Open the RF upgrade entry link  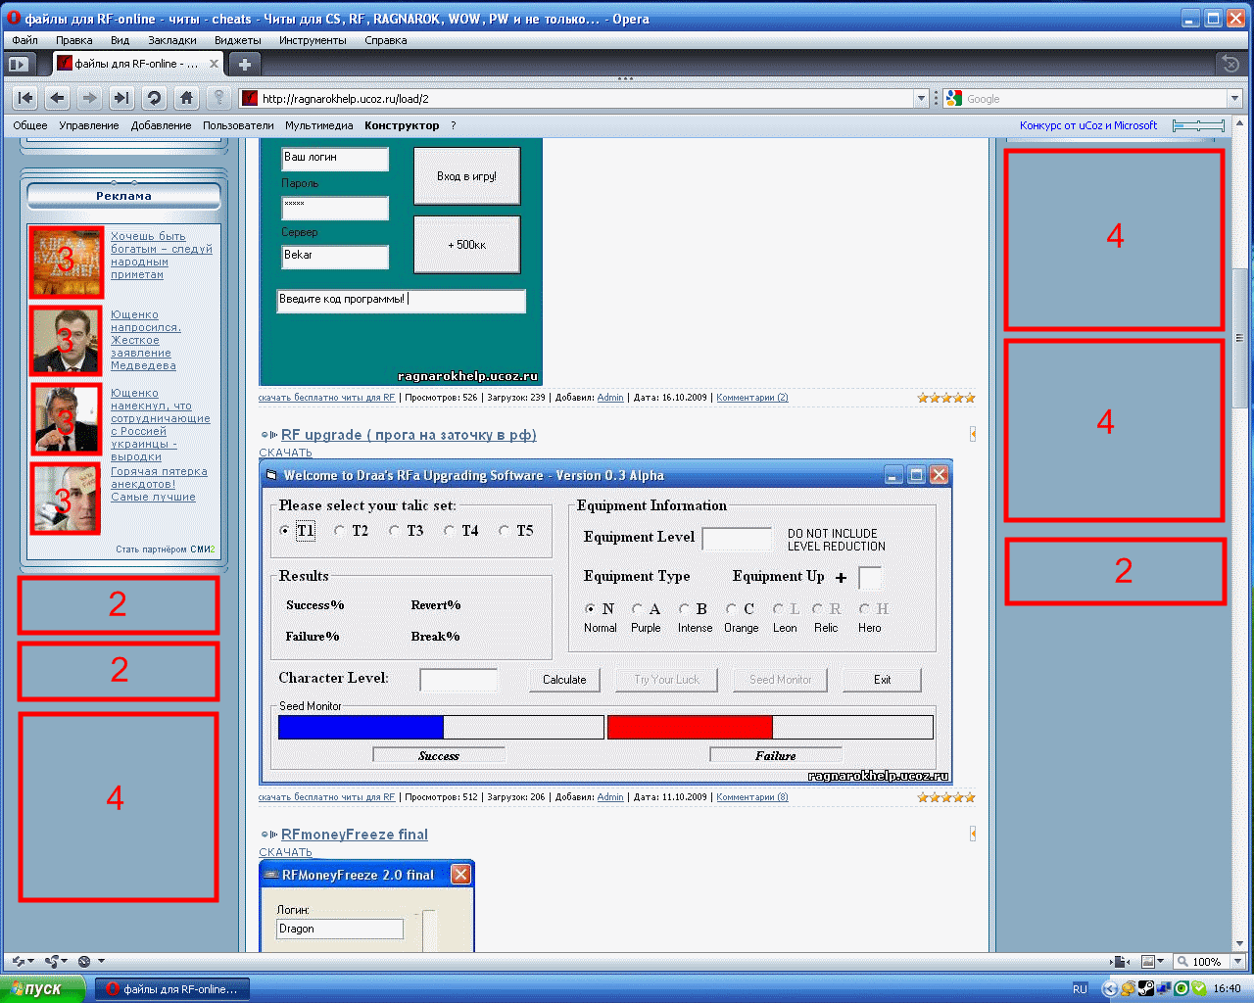pyautogui.click(x=409, y=435)
